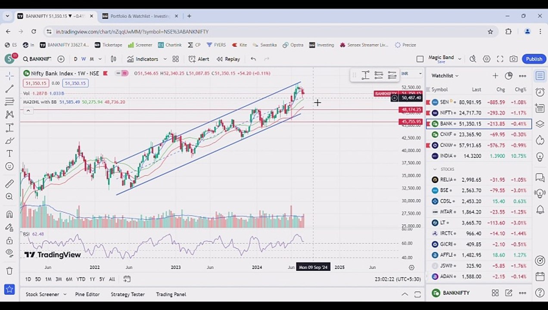The height and width of the screenshot is (310, 548).
Task: Select the INDIA VIX row in watchlist
Action: click(x=479, y=156)
